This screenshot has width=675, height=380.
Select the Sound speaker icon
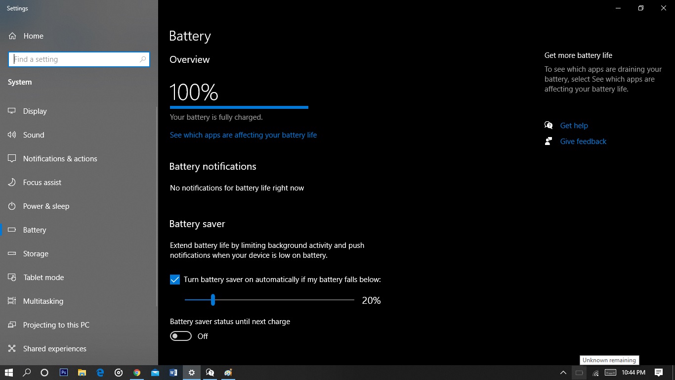pos(12,135)
